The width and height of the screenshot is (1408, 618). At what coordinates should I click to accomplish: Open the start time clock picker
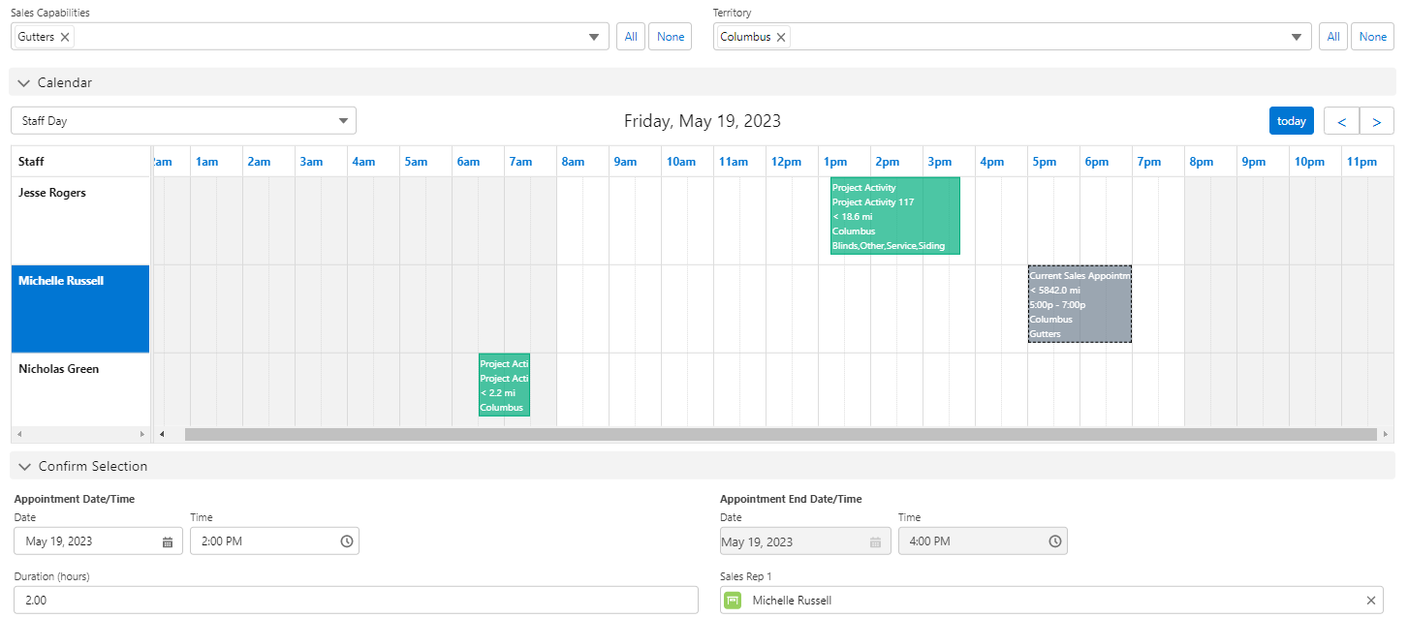pos(346,541)
